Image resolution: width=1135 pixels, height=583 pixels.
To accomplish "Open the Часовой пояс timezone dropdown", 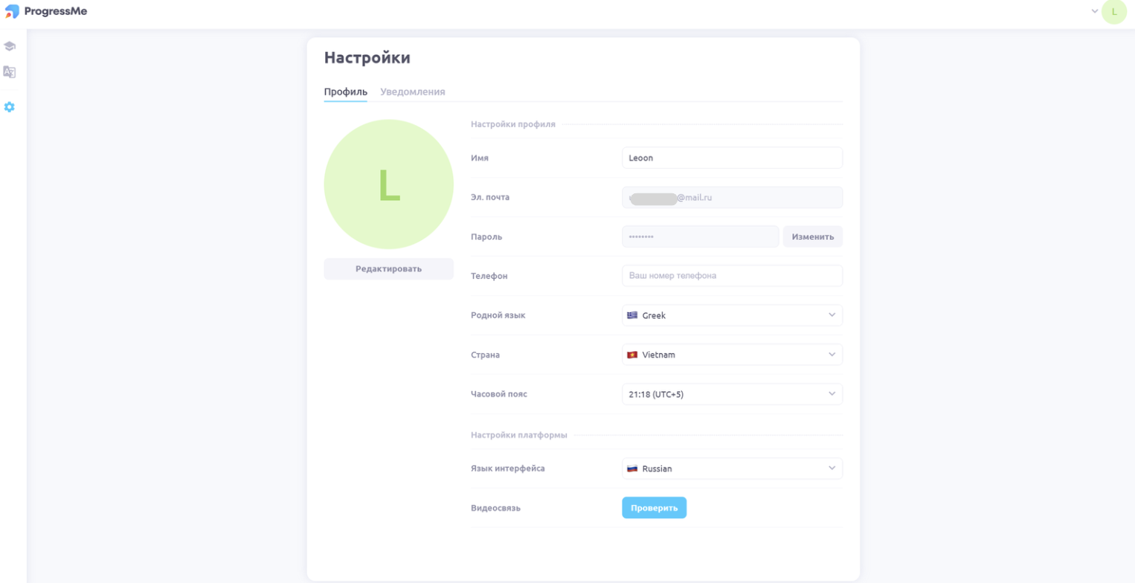I will click(x=732, y=394).
